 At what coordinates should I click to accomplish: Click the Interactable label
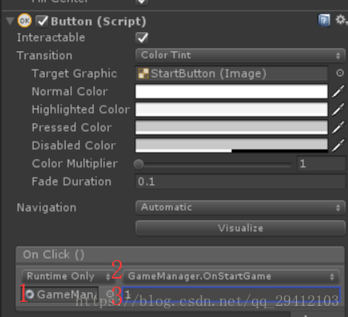pyautogui.click(x=51, y=38)
